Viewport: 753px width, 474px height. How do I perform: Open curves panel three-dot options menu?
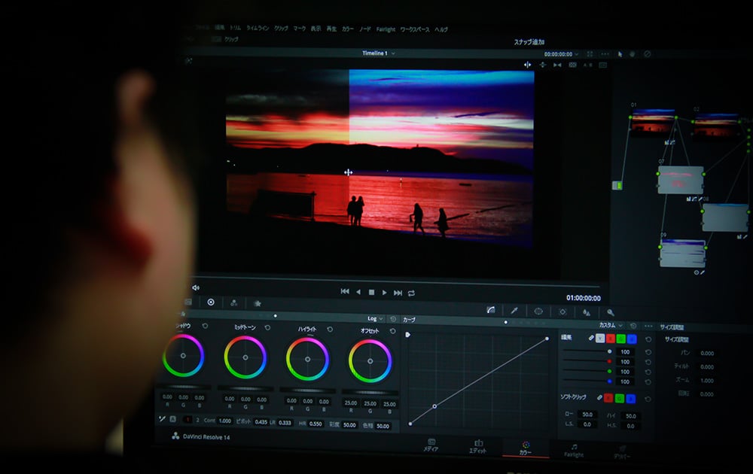pyautogui.click(x=648, y=327)
